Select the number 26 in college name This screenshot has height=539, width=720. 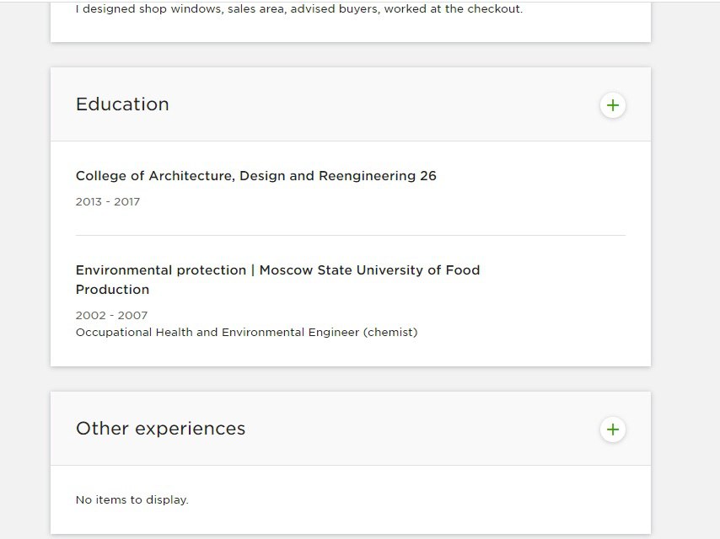click(x=428, y=176)
